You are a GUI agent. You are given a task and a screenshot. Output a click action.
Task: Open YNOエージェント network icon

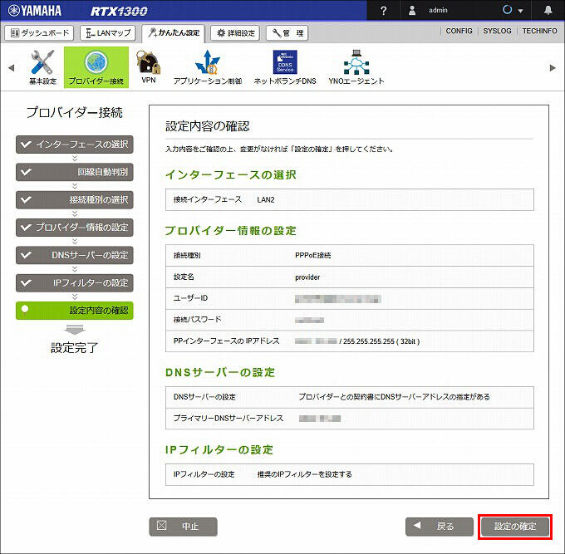pyautogui.click(x=356, y=67)
